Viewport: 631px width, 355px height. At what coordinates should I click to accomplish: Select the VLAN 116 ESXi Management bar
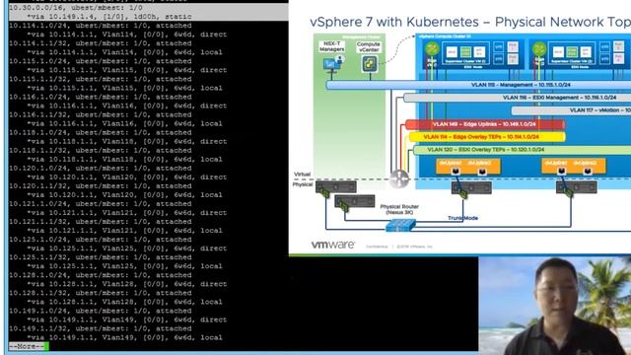click(x=517, y=98)
